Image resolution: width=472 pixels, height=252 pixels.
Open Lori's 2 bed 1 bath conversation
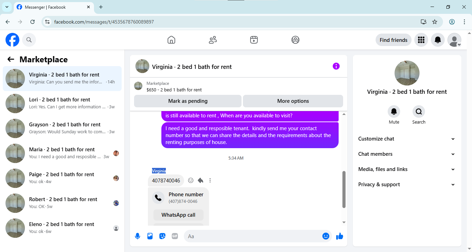62,103
